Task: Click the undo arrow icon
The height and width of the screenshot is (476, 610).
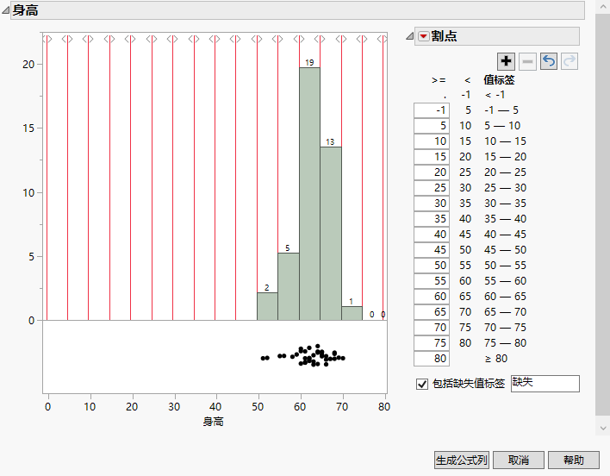Action: click(x=549, y=61)
